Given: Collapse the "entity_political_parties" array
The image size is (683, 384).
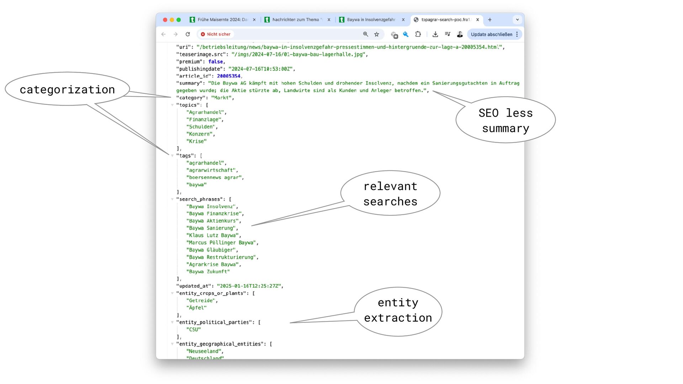Looking at the screenshot, I should tap(172, 322).
